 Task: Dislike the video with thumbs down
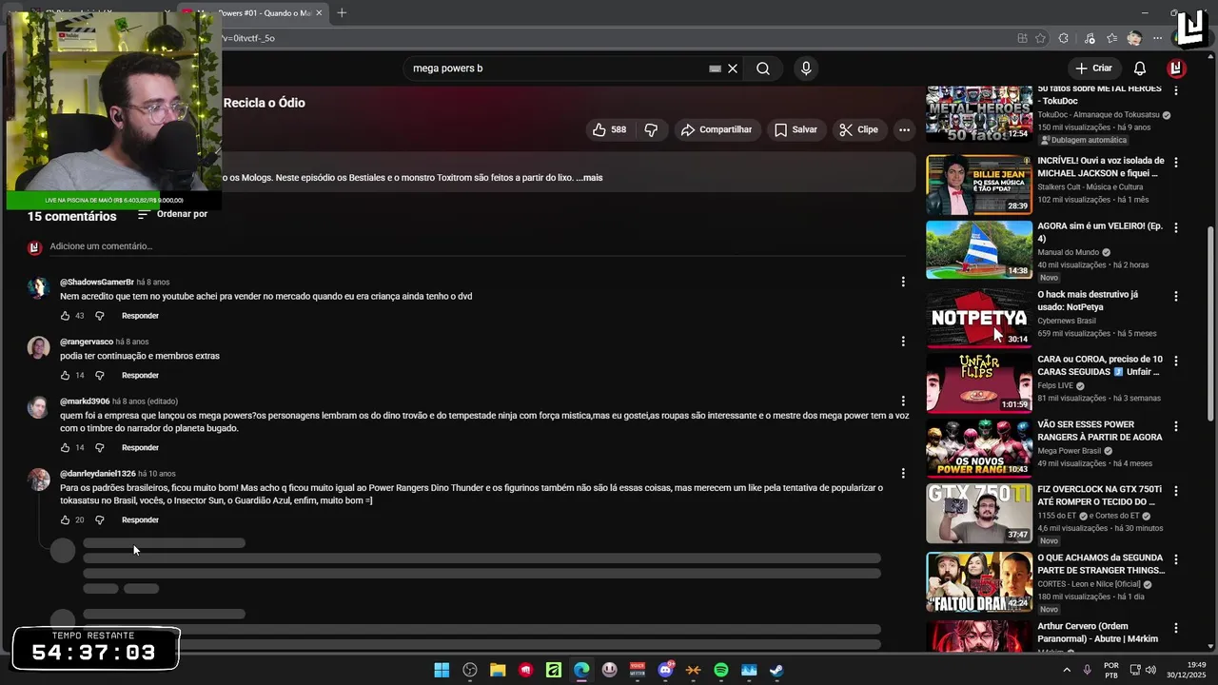pyautogui.click(x=651, y=129)
